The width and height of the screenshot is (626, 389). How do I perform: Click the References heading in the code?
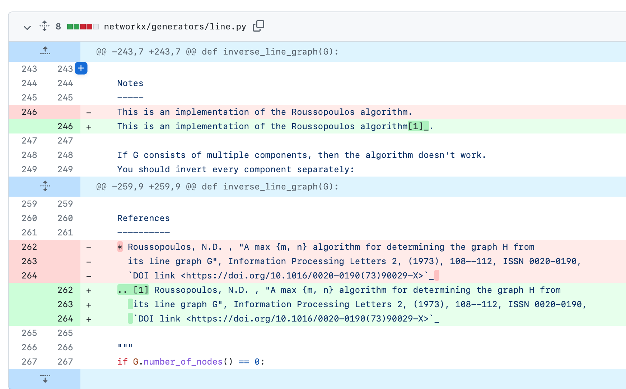pos(143,218)
